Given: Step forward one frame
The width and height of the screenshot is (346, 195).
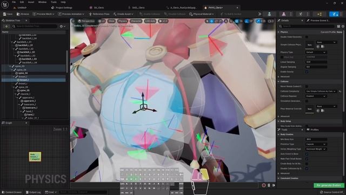Looking at the screenshot, I should click(x=274, y=185).
